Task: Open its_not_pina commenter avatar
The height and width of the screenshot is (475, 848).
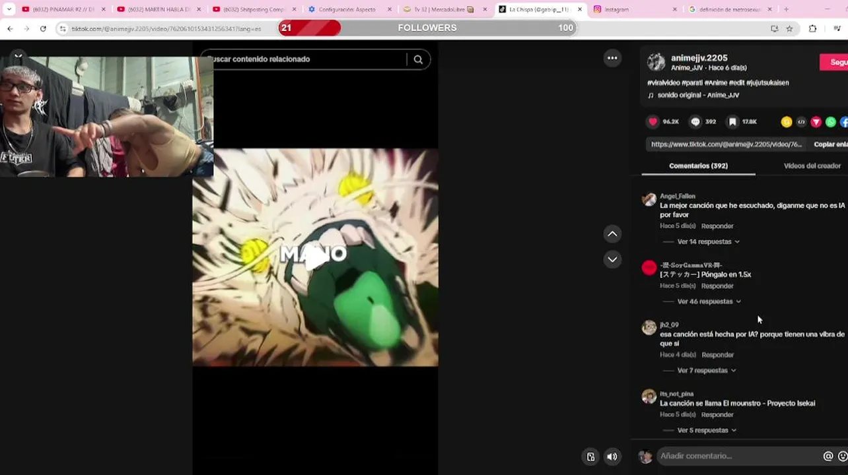Action: pyautogui.click(x=649, y=396)
